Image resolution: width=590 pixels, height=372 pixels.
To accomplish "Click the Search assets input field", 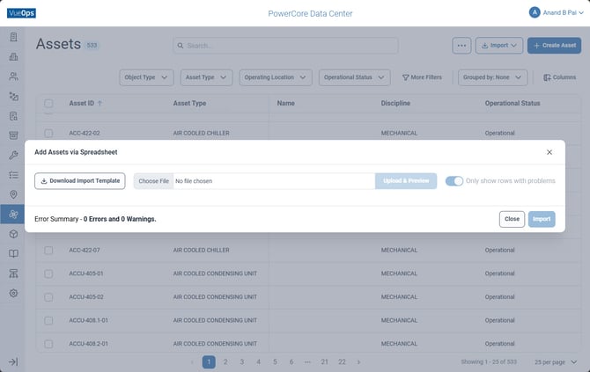I will [285, 46].
